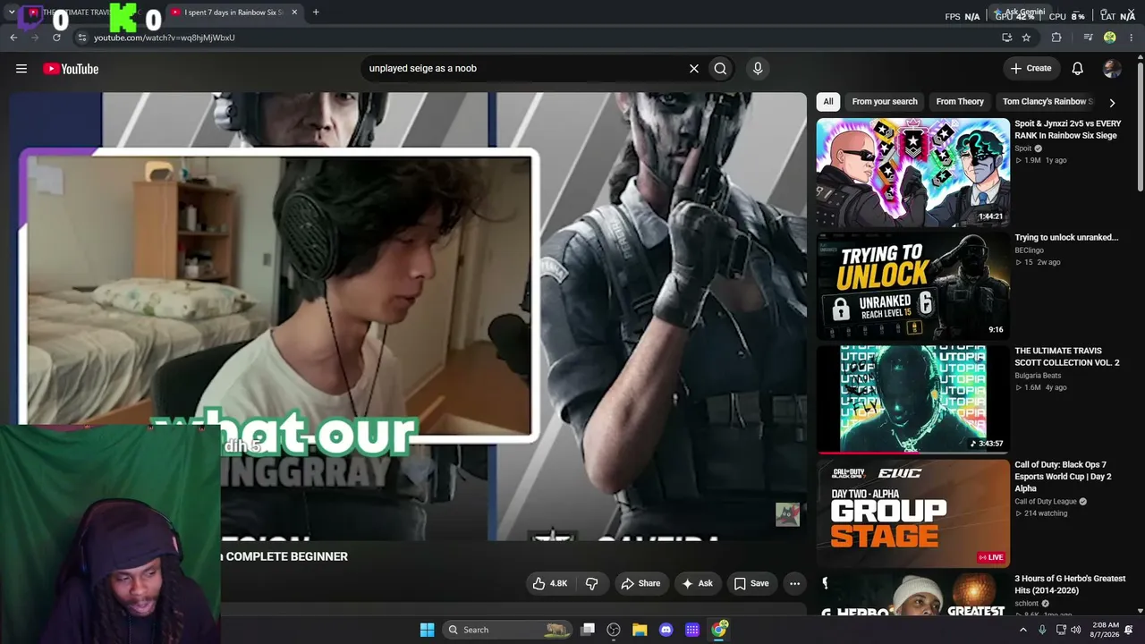Open the clock showing 2:08 AM
1145x644 pixels.
point(1103,630)
